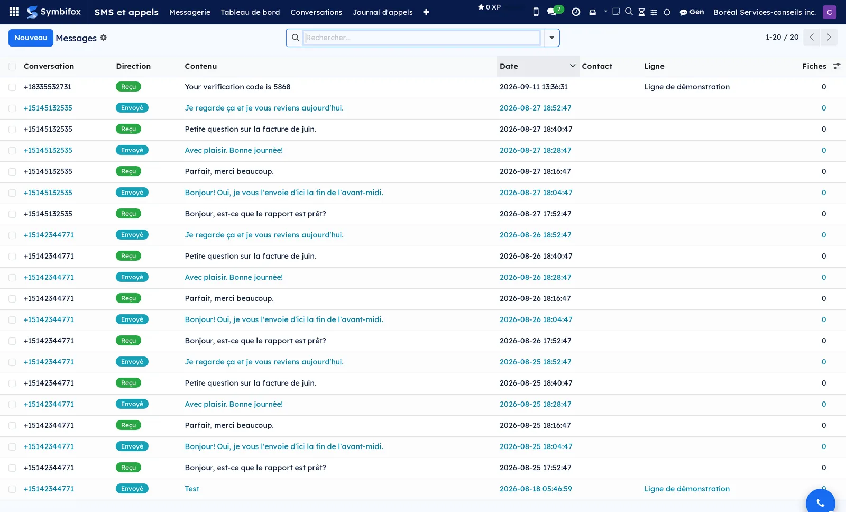Screen dimensions: 846x512
Task: Open the mobile phone icon
Action: [x=536, y=12]
